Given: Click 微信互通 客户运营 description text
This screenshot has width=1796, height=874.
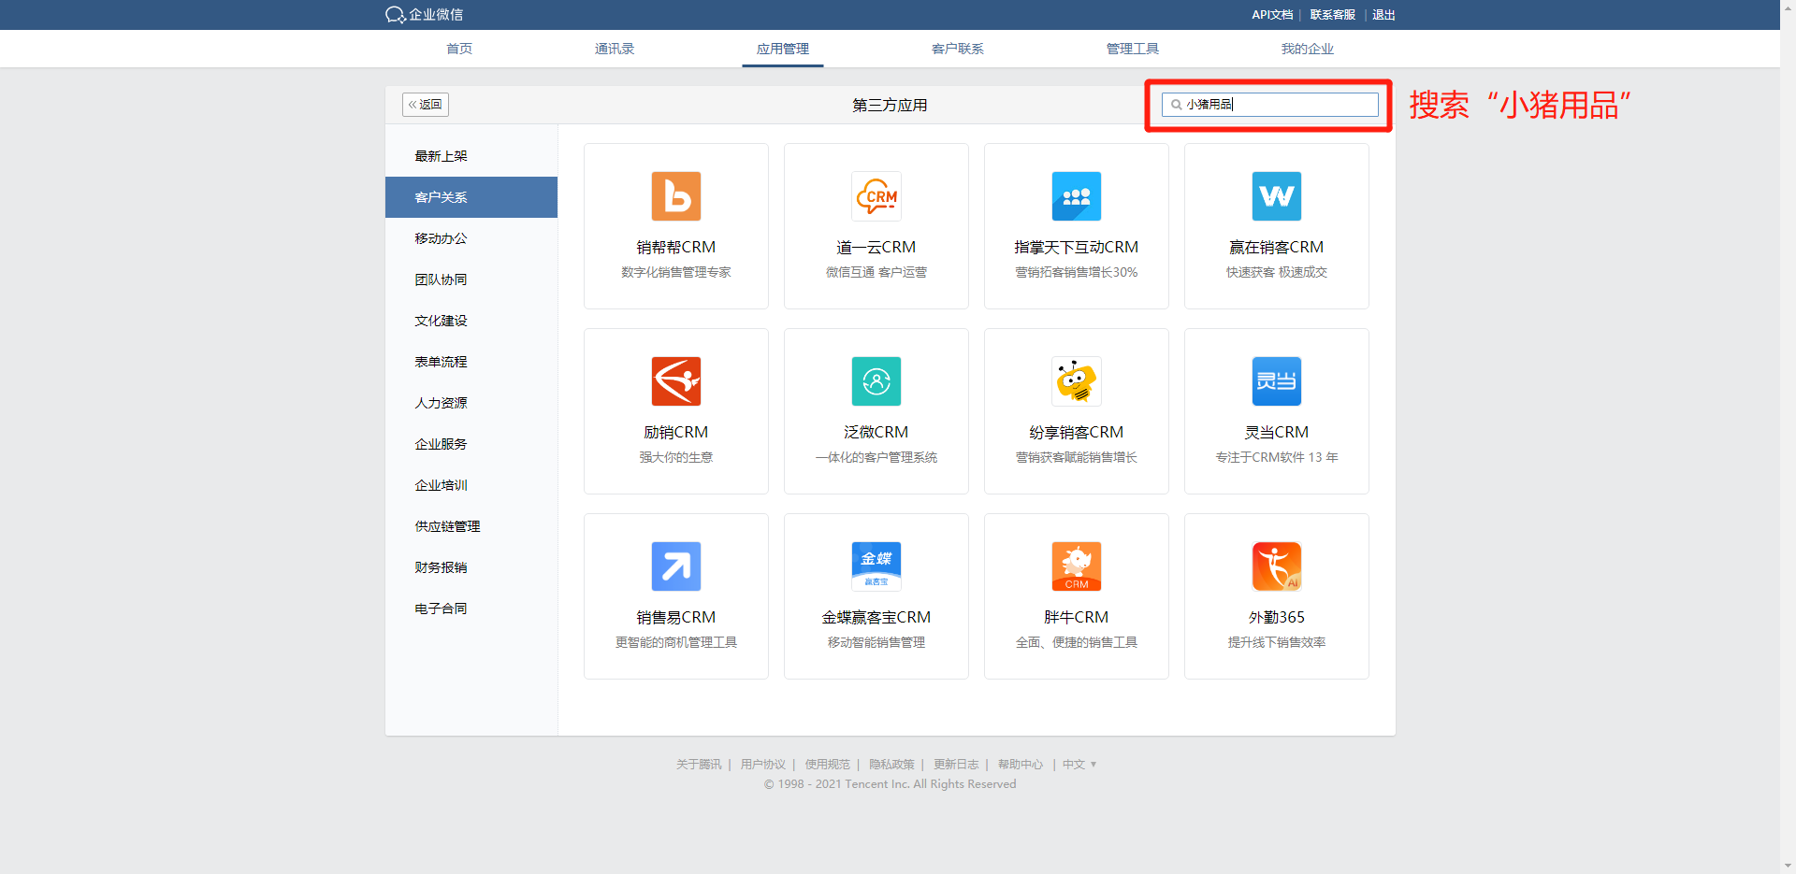Looking at the screenshot, I should coord(876,272).
